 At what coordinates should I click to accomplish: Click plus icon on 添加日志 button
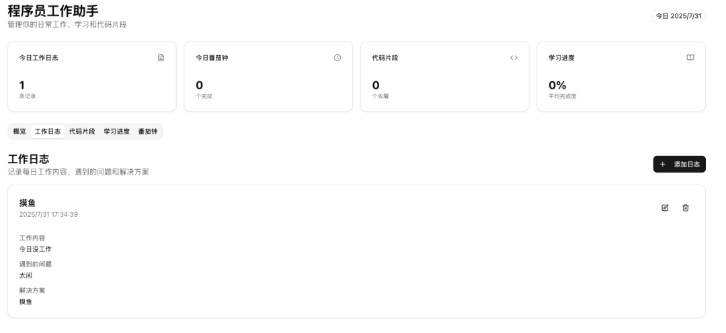point(663,164)
